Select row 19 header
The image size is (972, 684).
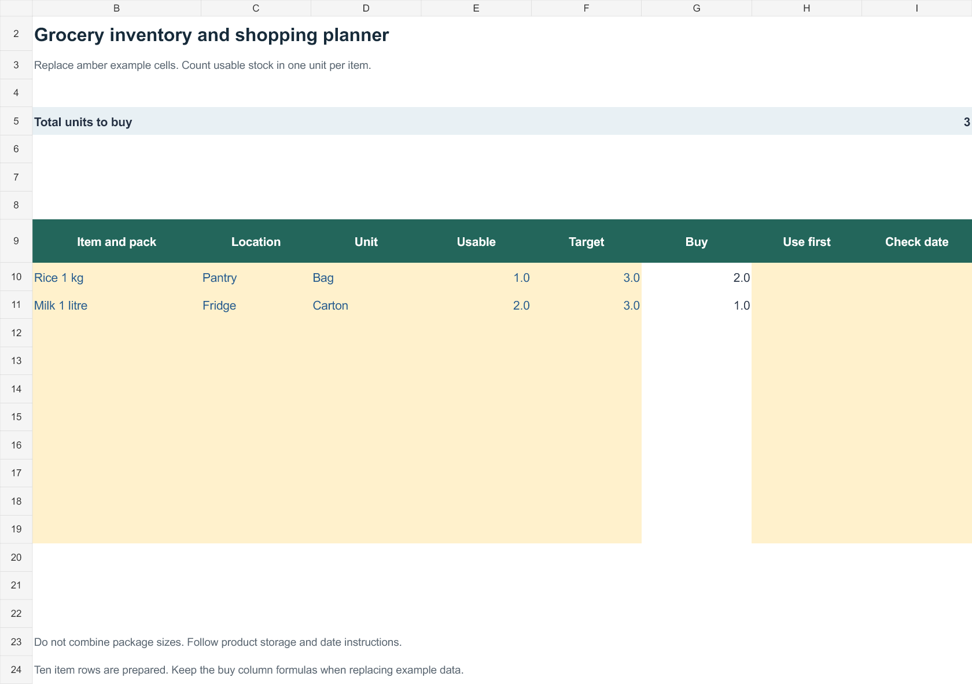click(x=16, y=529)
